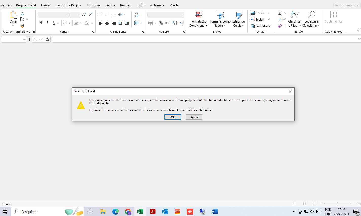The image size is (361, 216).
Task: Click the increase indent icon
Action: tap(127, 23)
